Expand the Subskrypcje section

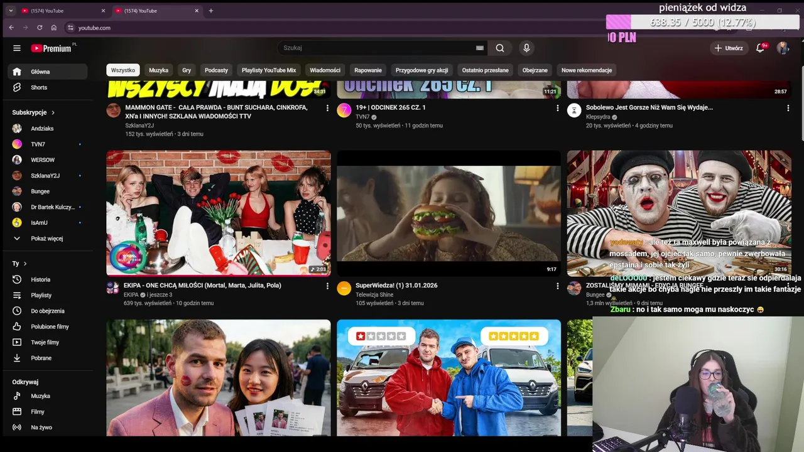pos(34,112)
